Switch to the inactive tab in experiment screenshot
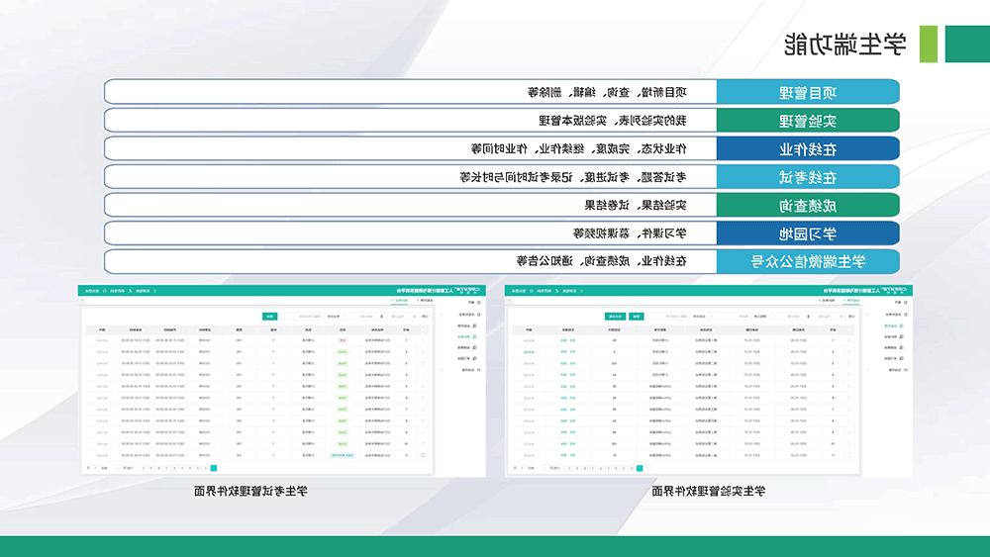This screenshot has width=990, height=557. (827, 300)
